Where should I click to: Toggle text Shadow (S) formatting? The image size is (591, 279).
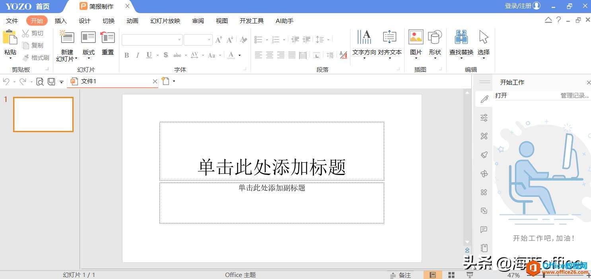pos(166,55)
